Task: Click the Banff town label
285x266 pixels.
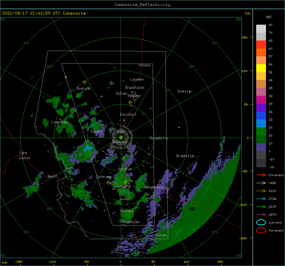Action: [x=52, y=176]
